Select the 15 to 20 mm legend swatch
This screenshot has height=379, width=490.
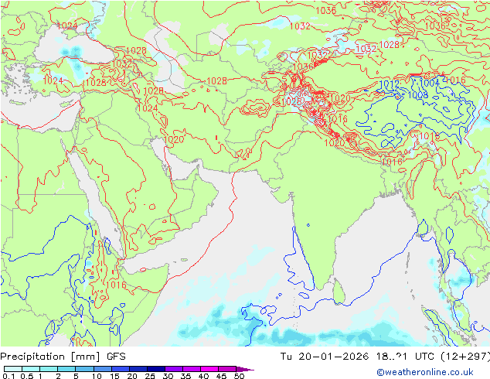[x=120, y=369]
